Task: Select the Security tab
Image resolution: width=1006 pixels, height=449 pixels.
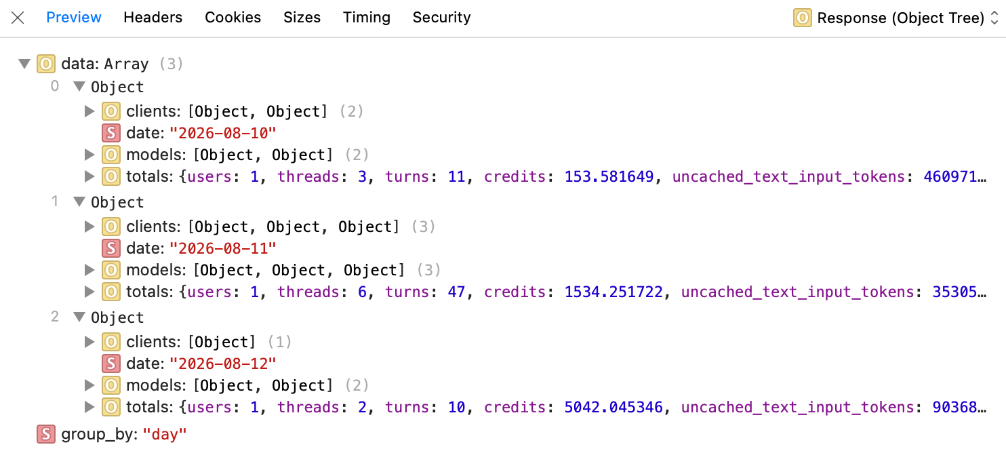Action: click(442, 18)
